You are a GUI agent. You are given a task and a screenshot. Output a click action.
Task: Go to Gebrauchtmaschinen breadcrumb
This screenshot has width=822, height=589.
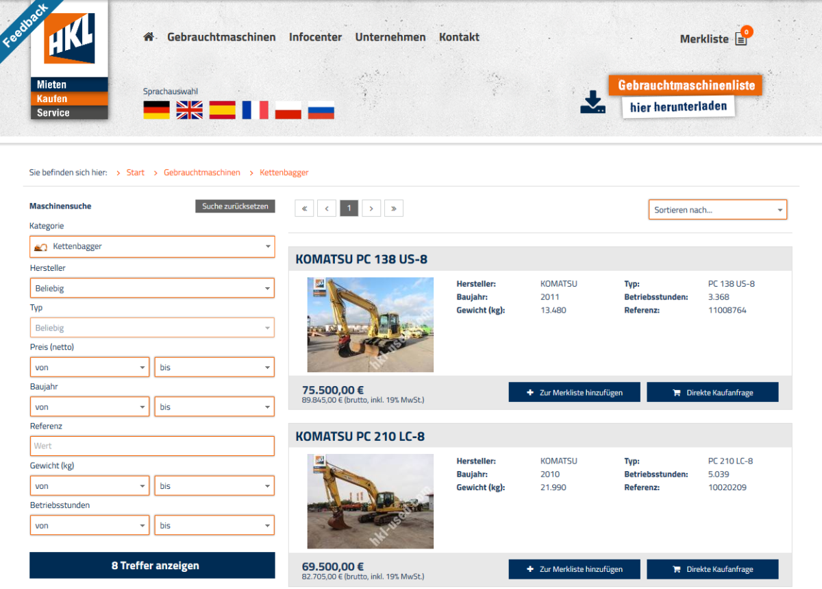[x=202, y=173]
